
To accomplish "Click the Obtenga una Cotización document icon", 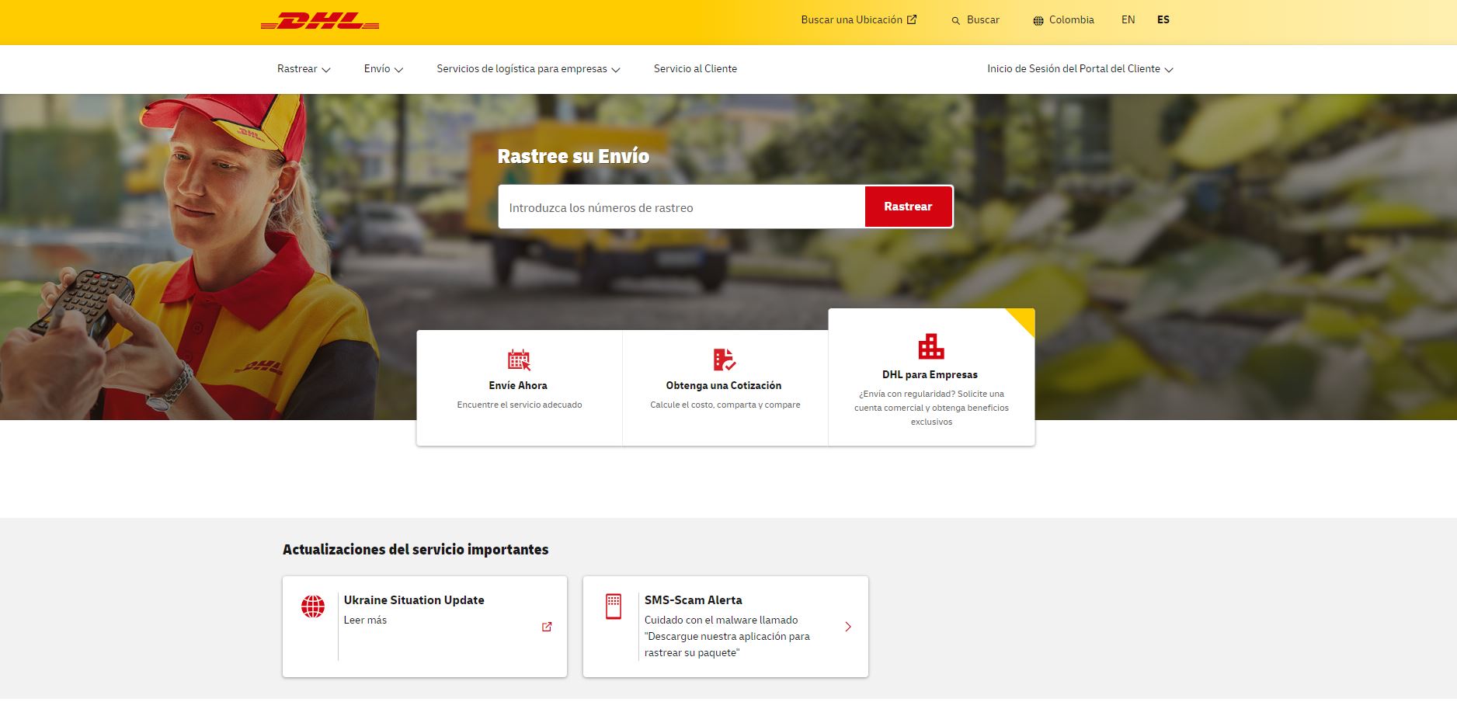I will click(x=724, y=360).
